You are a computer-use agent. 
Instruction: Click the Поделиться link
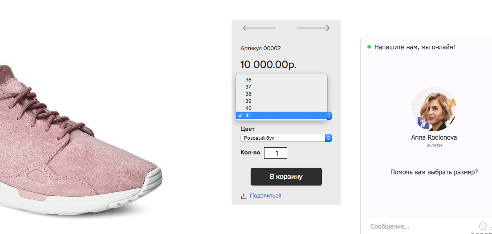coord(265,196)
